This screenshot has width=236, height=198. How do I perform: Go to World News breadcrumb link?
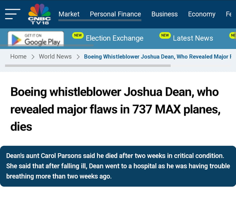click(55, 57)
